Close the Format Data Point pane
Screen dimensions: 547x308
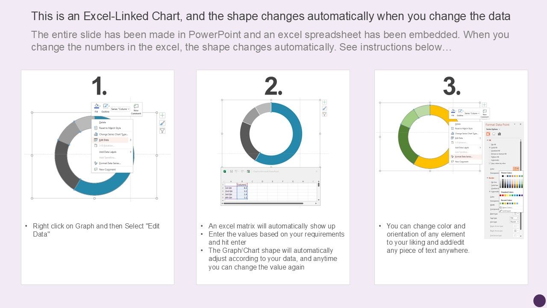(521, 124)
